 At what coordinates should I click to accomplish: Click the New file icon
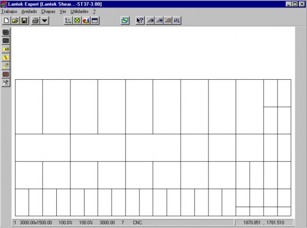click(x=7, y=21)
